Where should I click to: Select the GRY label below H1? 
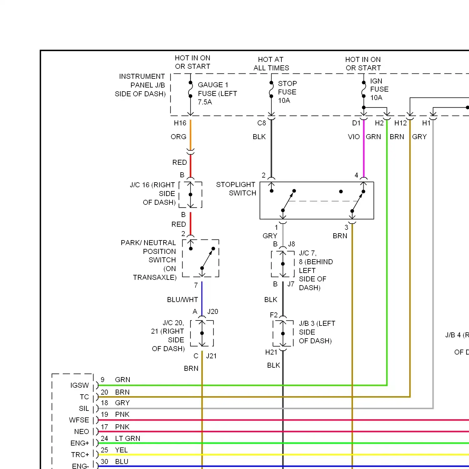(x=419, y=137)
